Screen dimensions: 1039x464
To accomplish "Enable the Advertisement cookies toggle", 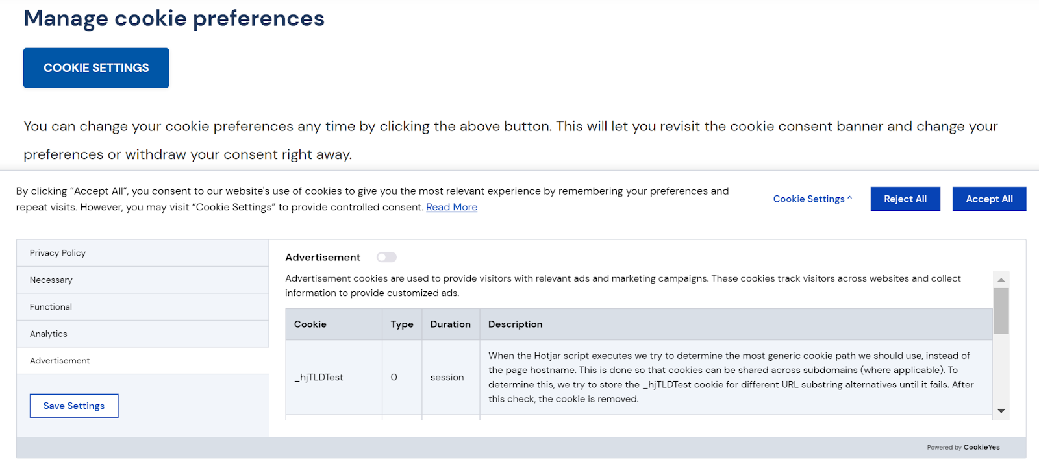I will [386, 257].
